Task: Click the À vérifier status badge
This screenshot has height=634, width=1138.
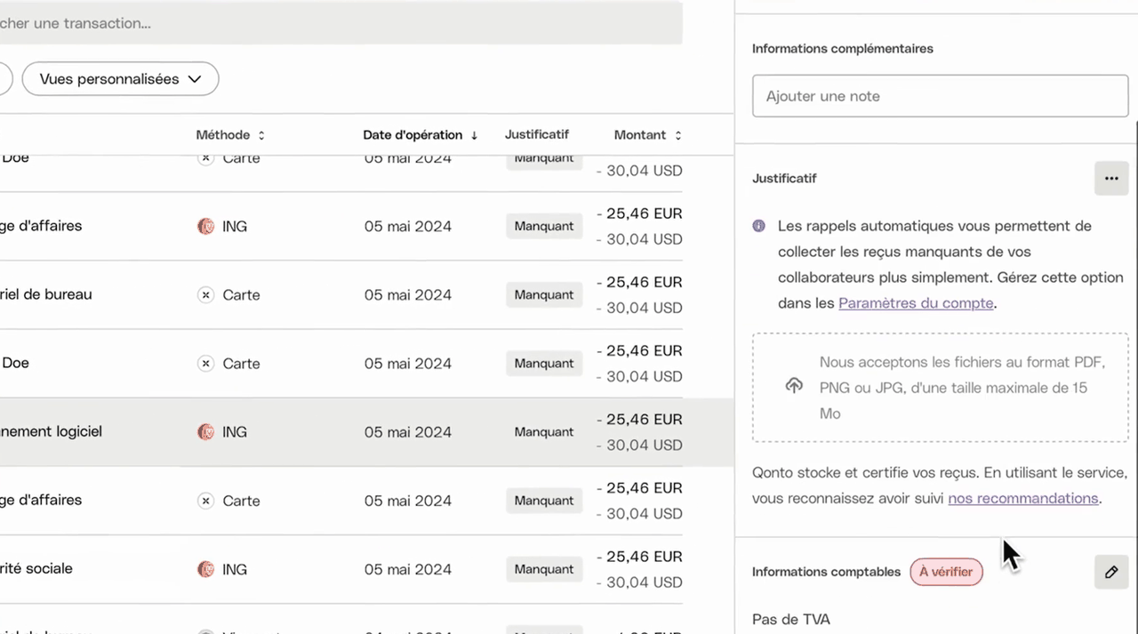Action: [x=946, y=572]
